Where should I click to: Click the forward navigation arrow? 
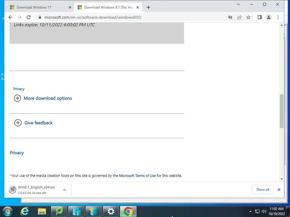click(20, 17)
